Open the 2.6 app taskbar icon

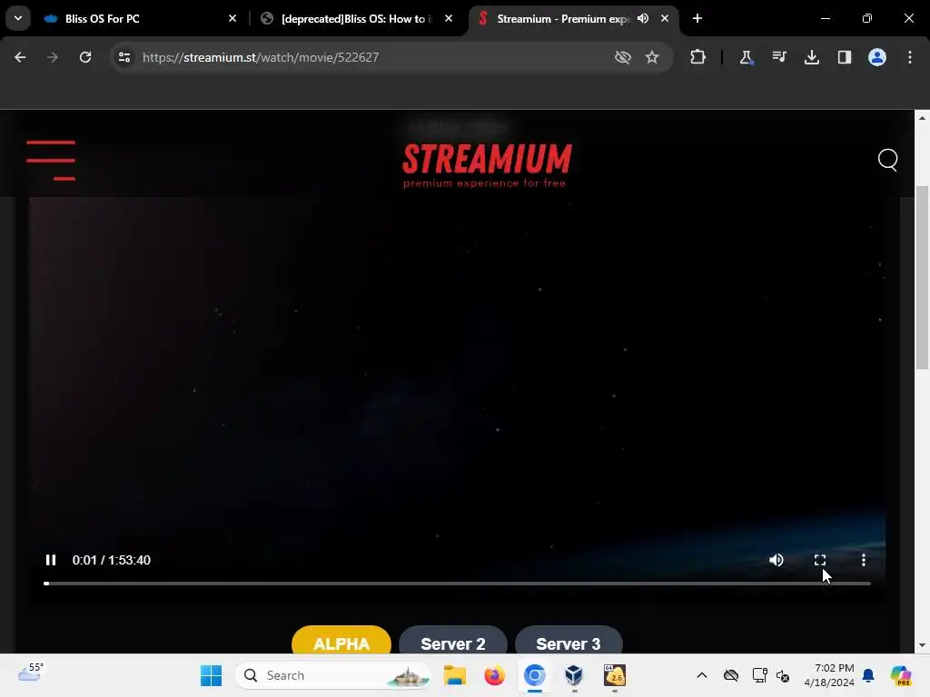coord(615,675)
